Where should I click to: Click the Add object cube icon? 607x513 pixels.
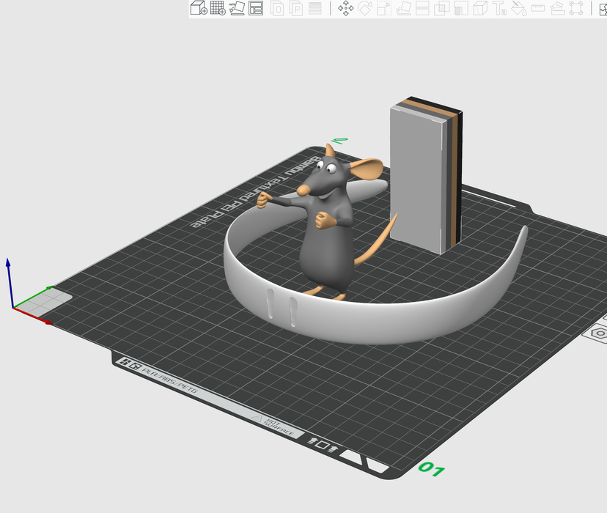[x=198, y=9]
